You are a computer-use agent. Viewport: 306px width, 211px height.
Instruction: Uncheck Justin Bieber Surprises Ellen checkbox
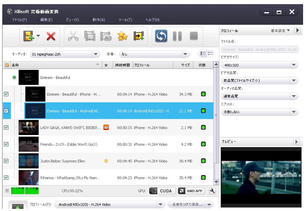click(x=6, y=161)
